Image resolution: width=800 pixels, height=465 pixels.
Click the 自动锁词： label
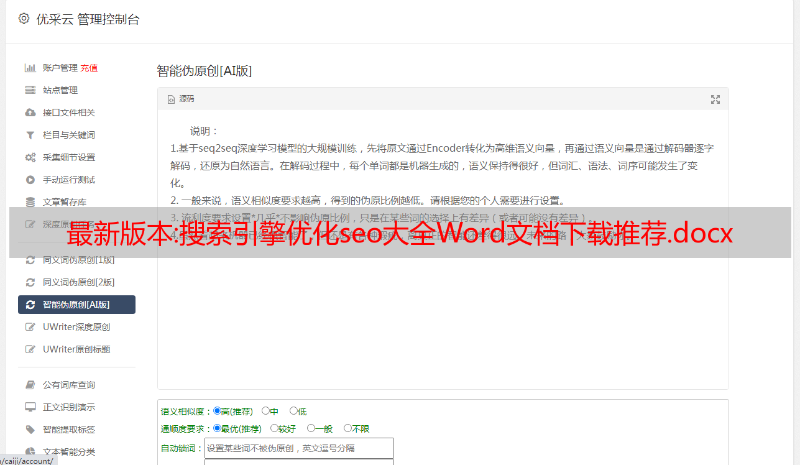coord(182,448)
